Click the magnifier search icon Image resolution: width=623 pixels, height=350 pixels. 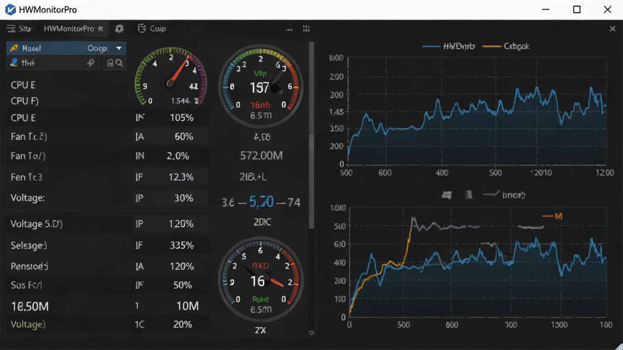coord(119,63)
